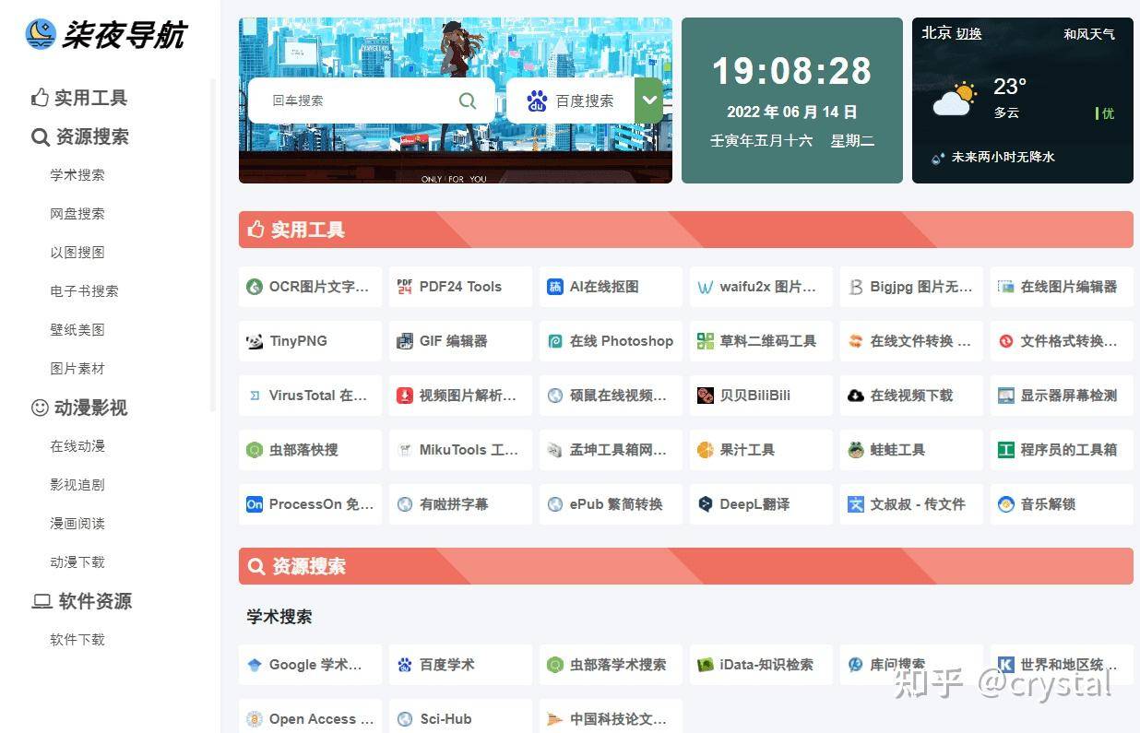Screen dimensions: 1140x733
Task: Select 漫画阅读 in the sidebar
Action: (77, 524)
